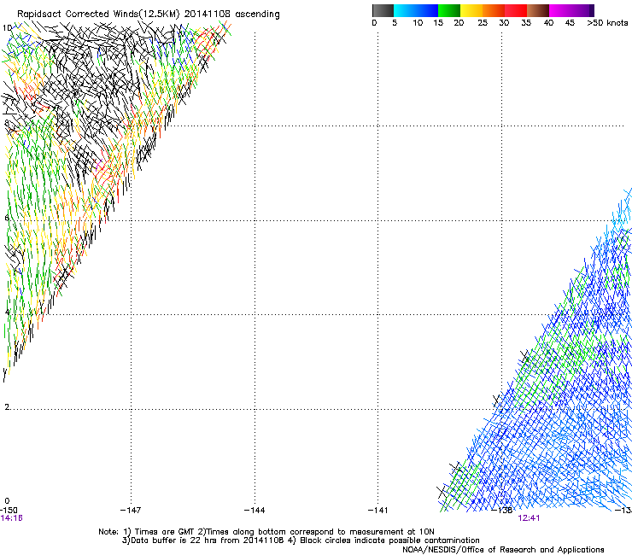Click the brown 35-40 knots color band
The image size is (632, 555).
click(x=538, y=10)
